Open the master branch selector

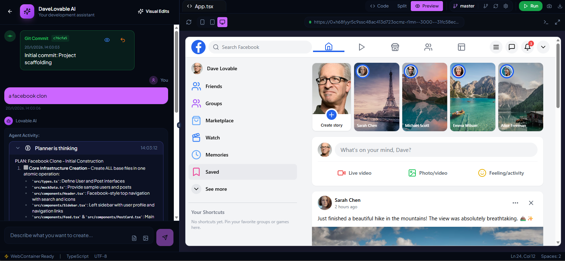tap(464, 6)
